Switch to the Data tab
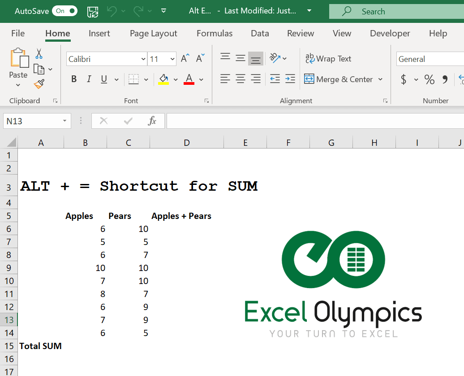 (260, 33)
